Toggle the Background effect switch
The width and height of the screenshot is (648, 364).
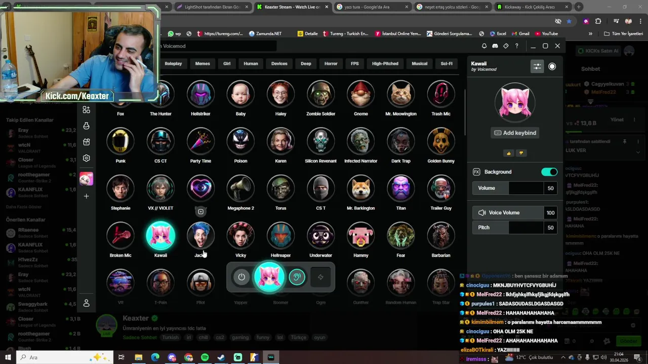tap(549, 172)
